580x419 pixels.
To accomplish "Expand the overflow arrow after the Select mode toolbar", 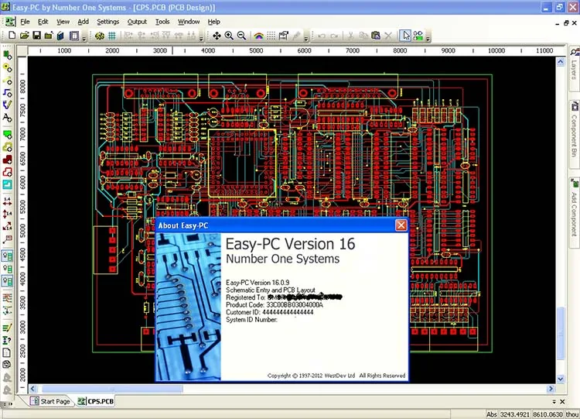I will coord(428,38).
